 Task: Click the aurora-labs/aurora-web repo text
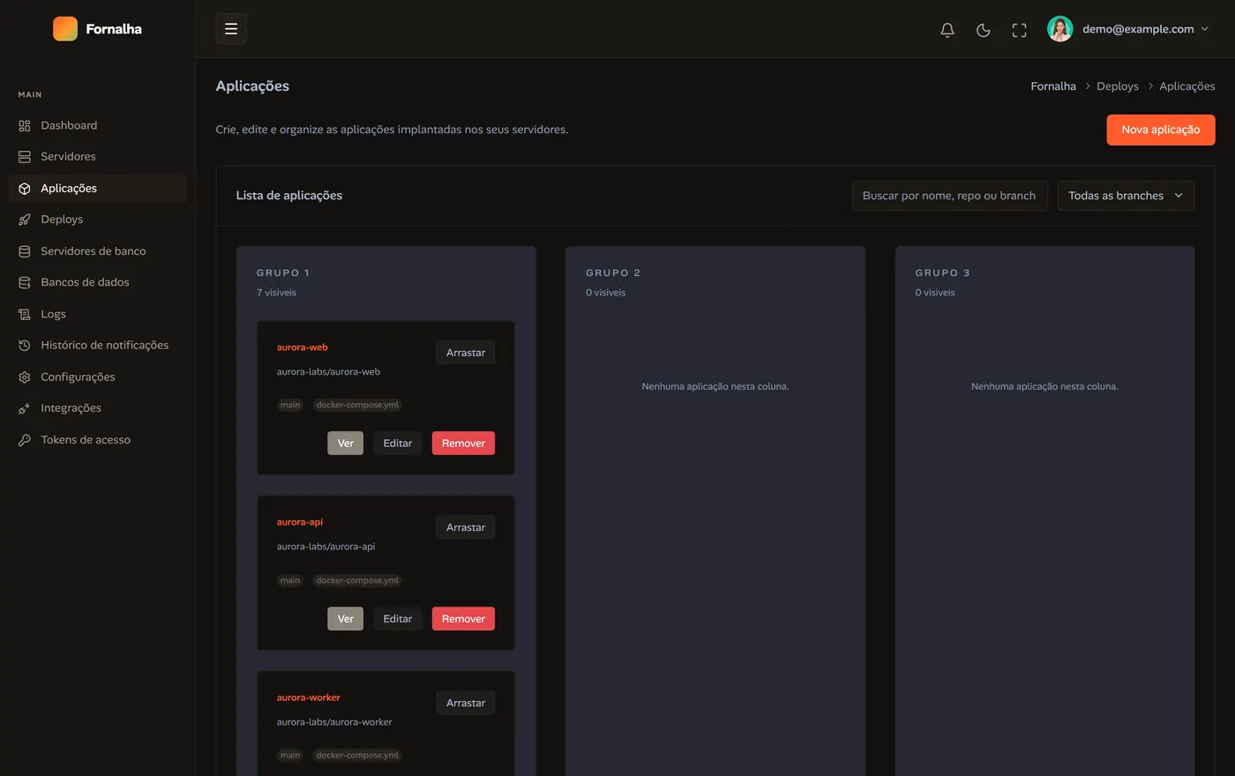point(328,372)
